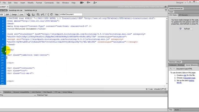Screen dimensions: 199x112
Task: Click plus icon in Server Behaviors panel
Action: pos(171,69)
